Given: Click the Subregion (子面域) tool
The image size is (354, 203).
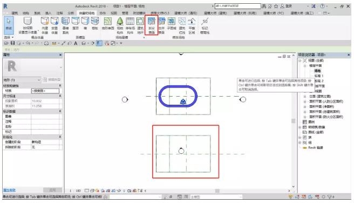Looking at the screenshot, I should click(172, 24).
